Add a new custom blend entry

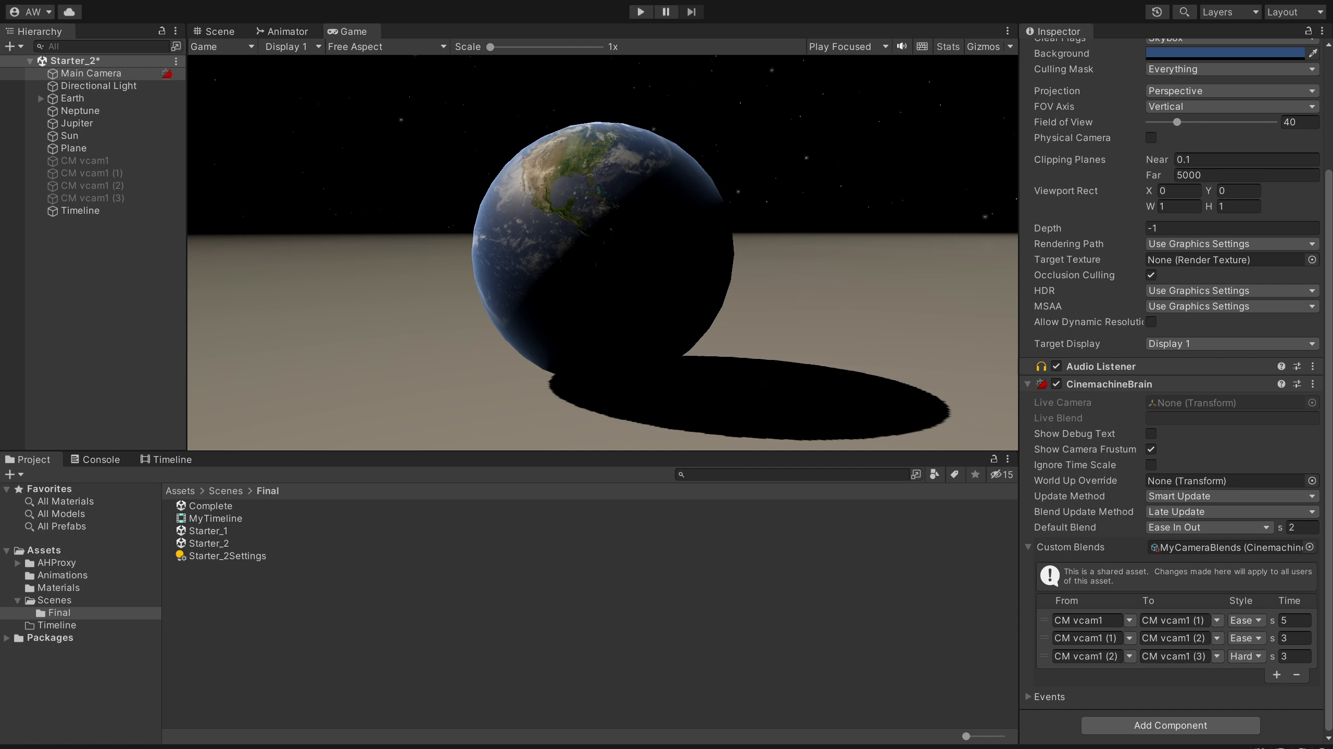tap(1277, 675)
